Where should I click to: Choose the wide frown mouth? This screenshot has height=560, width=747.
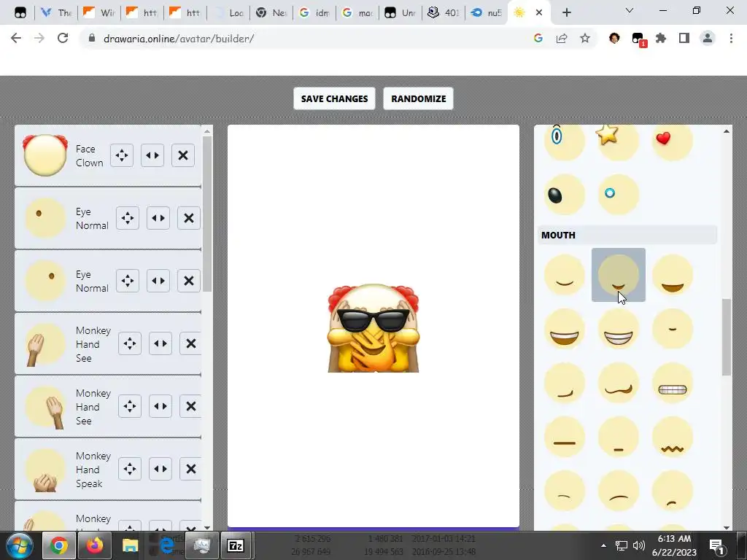tap(619, 491)
